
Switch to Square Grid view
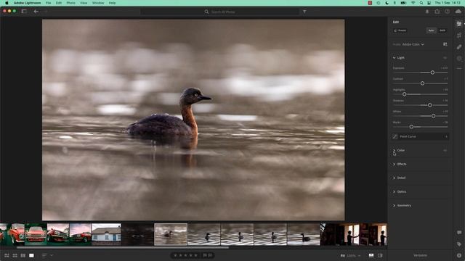(x=15, y=255)
